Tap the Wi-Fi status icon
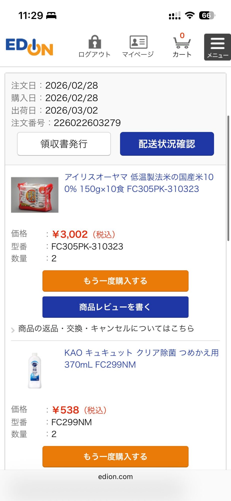Image resolution: width=231 pixels, height=501 pixels. coord(190,16)
